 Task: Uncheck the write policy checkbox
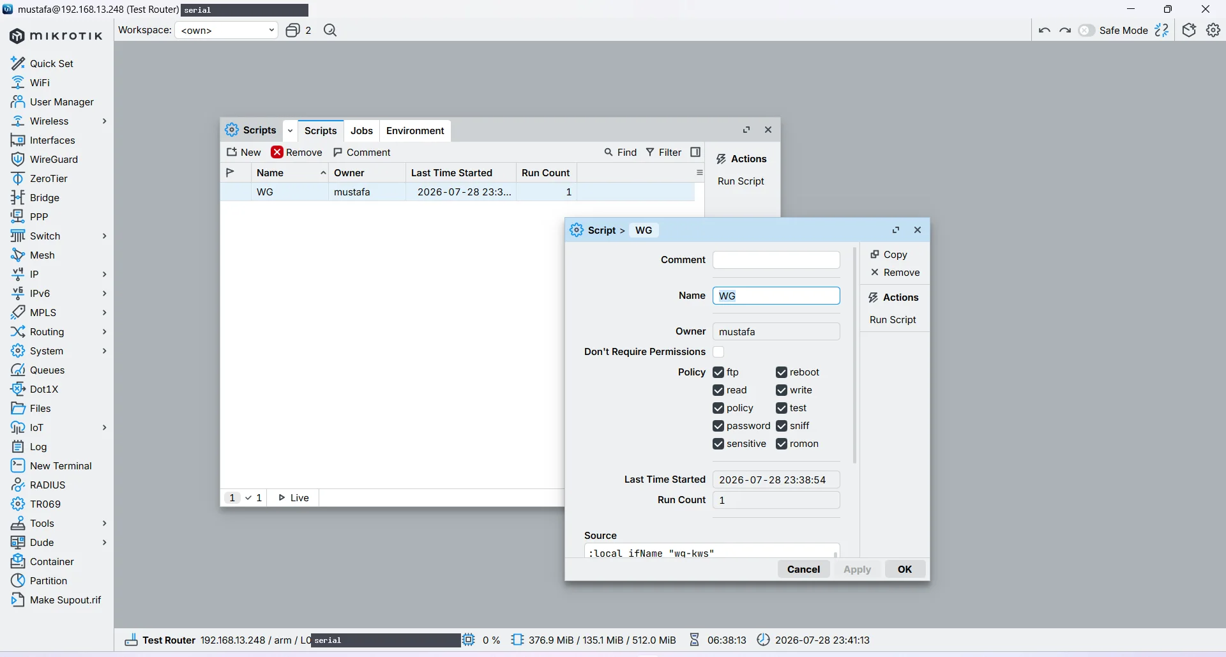(782, 390)
